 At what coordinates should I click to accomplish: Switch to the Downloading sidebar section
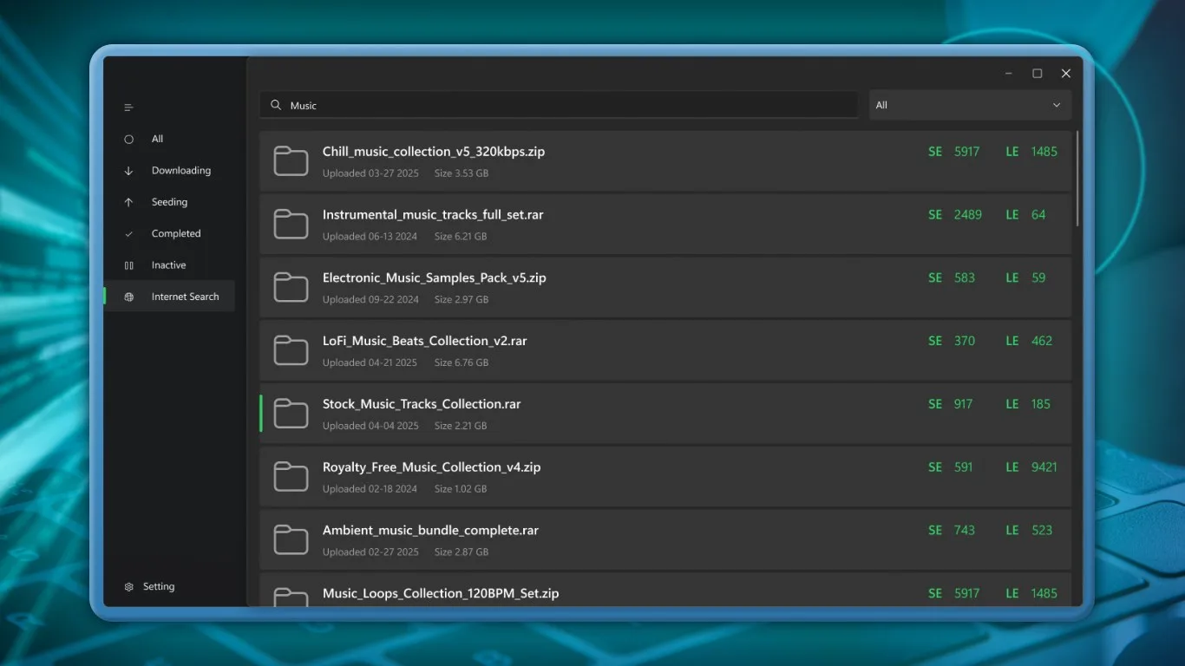coord(169,171)
